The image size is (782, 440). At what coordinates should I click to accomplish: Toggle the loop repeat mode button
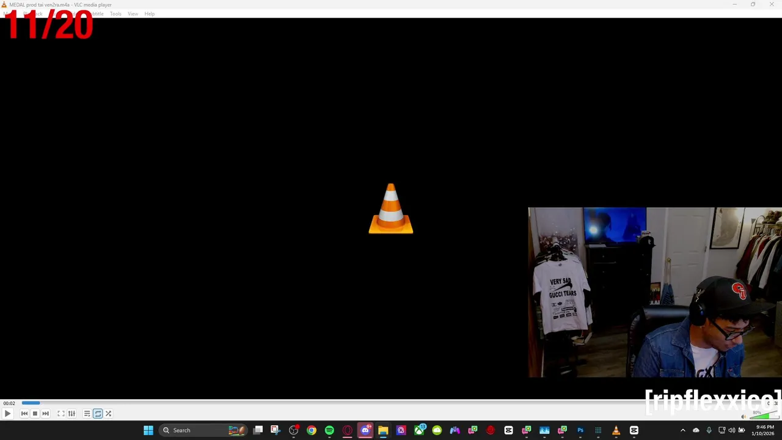click(x=98, y=414)
